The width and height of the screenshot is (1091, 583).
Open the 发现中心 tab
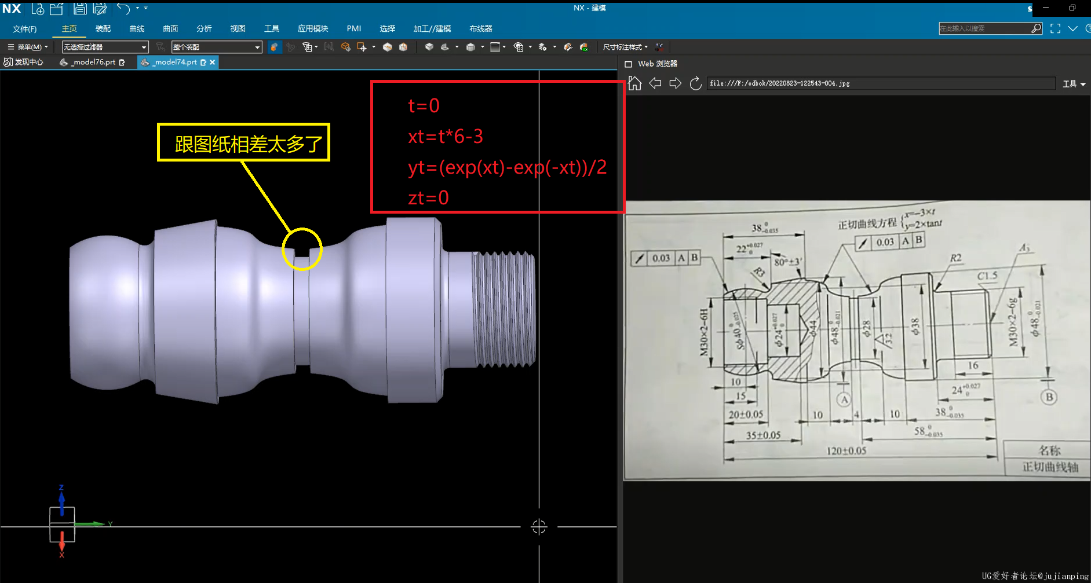(24, 62)
